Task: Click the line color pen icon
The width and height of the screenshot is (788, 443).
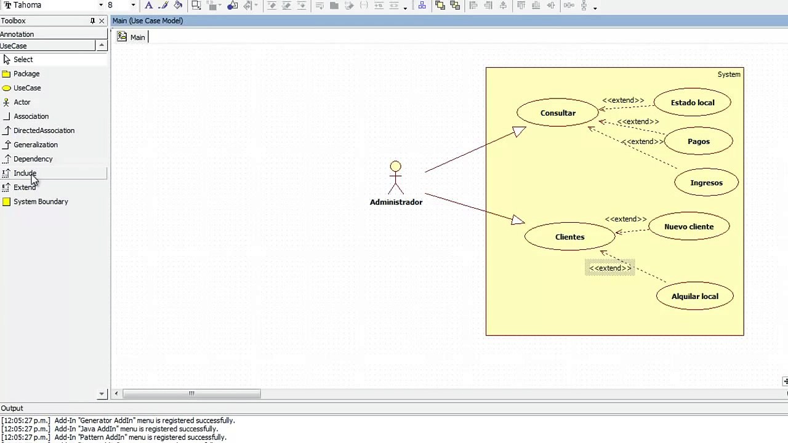Action: pos(163,6)
